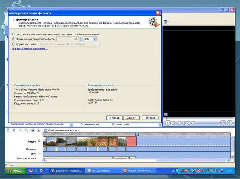This screenshot has height=179, width=240.
Task: Click the Далее button
Action: pyautogui.click(x=131, y=118)
